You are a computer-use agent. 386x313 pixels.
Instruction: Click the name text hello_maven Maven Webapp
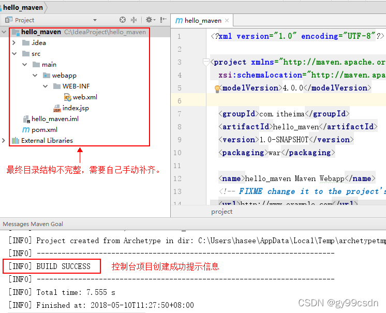pos(294,178)
